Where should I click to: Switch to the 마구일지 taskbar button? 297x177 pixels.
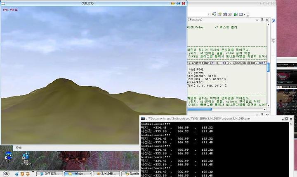pyautogui.click(x=49, y=174)
